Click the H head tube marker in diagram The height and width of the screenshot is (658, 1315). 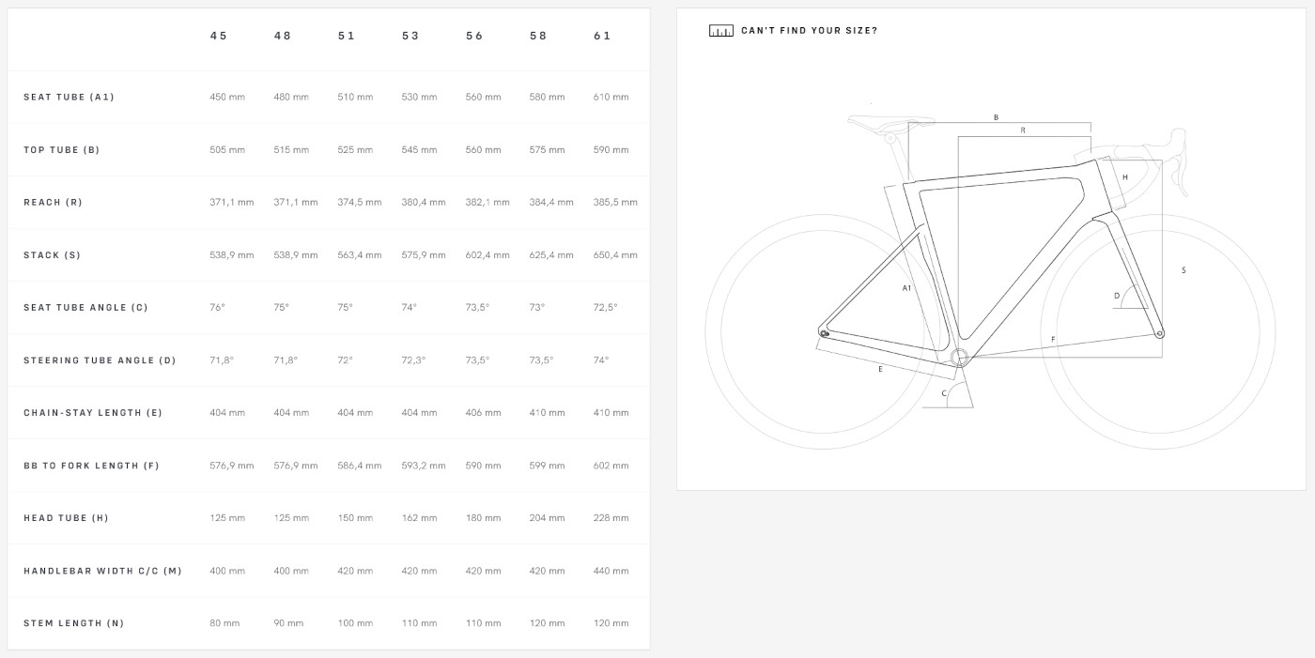(x=1124, y=177)
